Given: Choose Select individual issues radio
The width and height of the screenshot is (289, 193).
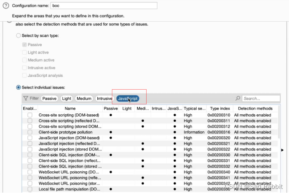Looking at the screenshot, I should 18,88.
